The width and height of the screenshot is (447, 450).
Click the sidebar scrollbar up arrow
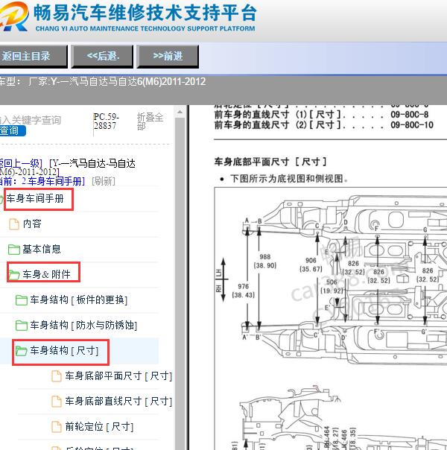180,112
